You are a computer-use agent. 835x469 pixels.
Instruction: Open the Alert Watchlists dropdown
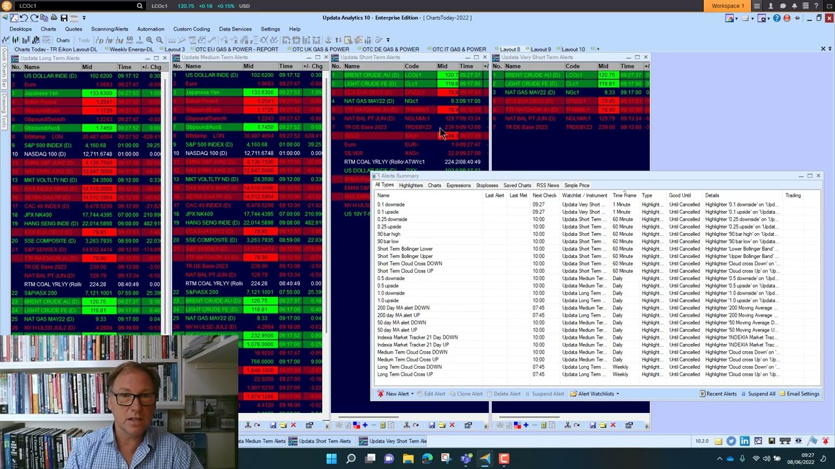tap(595, 393)
